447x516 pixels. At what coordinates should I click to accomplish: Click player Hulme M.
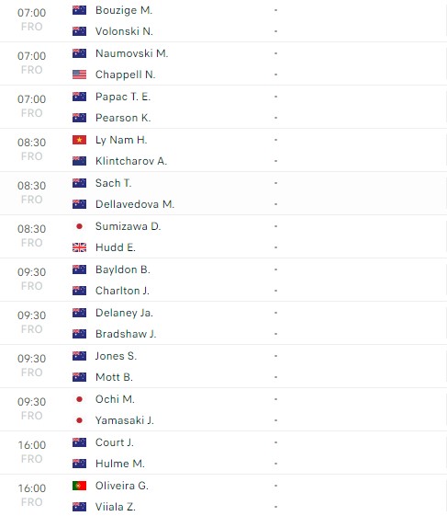120,464
